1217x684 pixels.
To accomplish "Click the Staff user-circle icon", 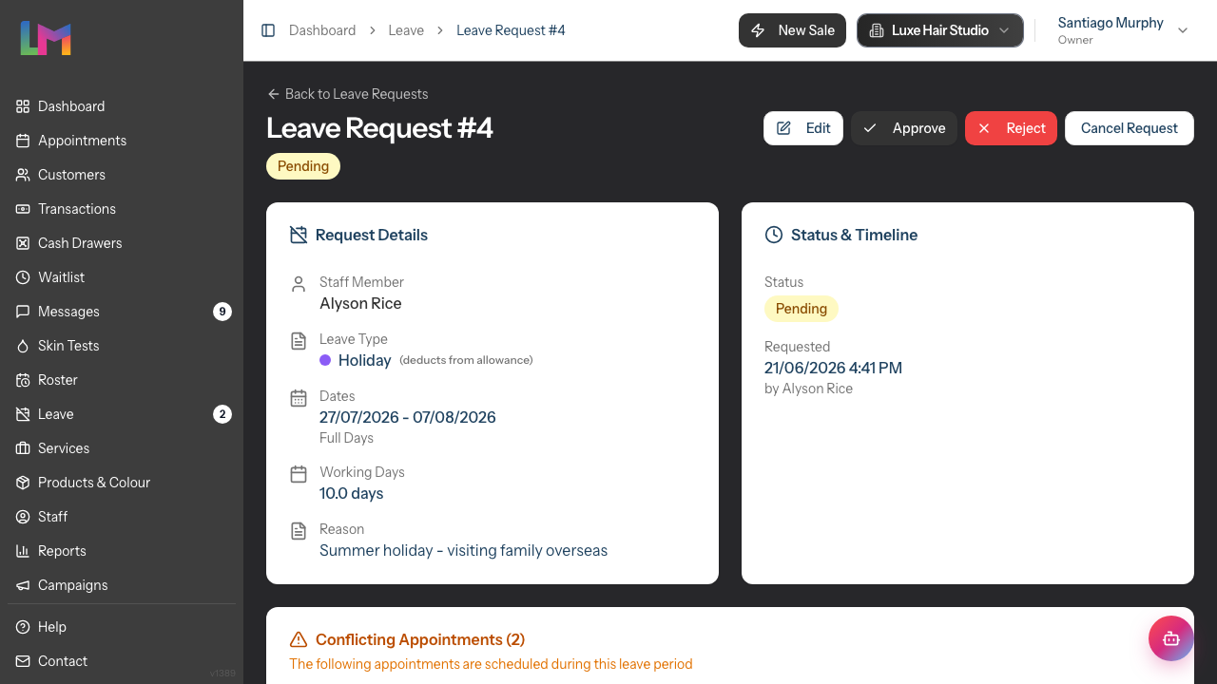I will [23, 517].
